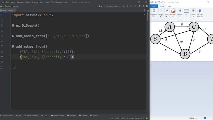Open the Navigate menu in PyCharm

[x=20, y=2]
